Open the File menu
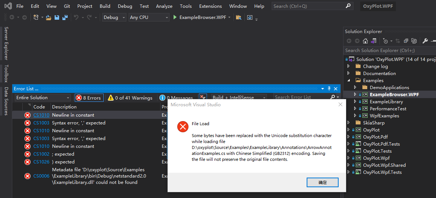The image size is (436, 198). pos(20,6)
